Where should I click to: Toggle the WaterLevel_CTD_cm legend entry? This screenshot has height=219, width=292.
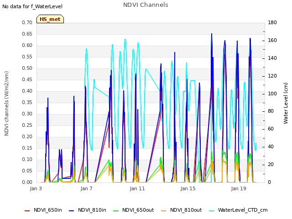(238, 210)
